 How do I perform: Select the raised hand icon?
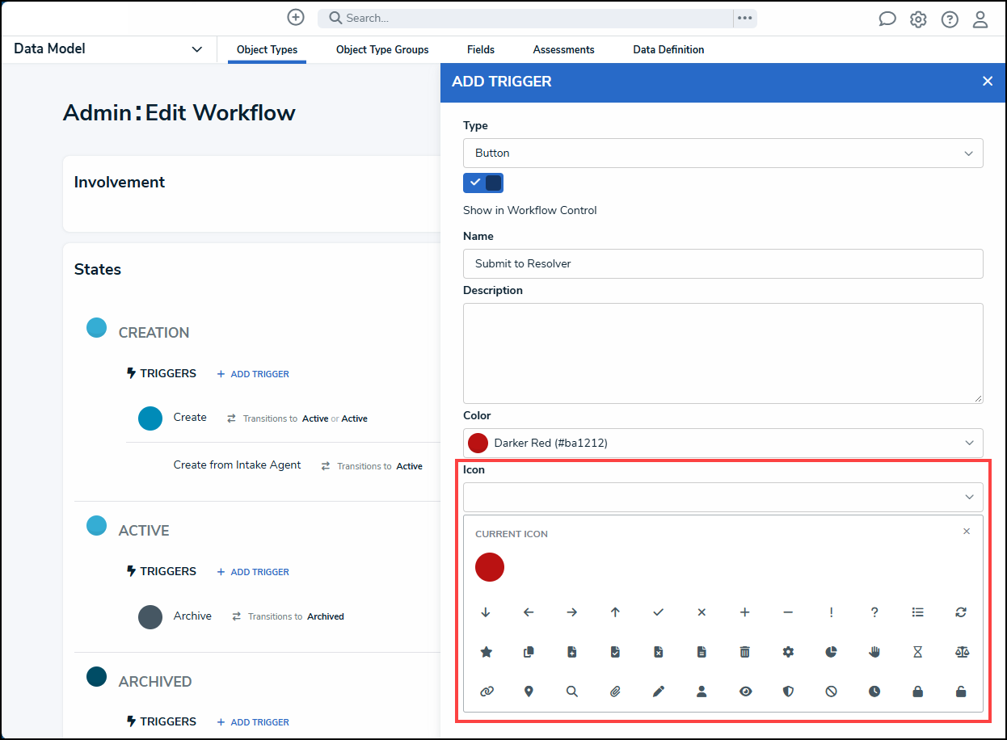click(874, 652)
